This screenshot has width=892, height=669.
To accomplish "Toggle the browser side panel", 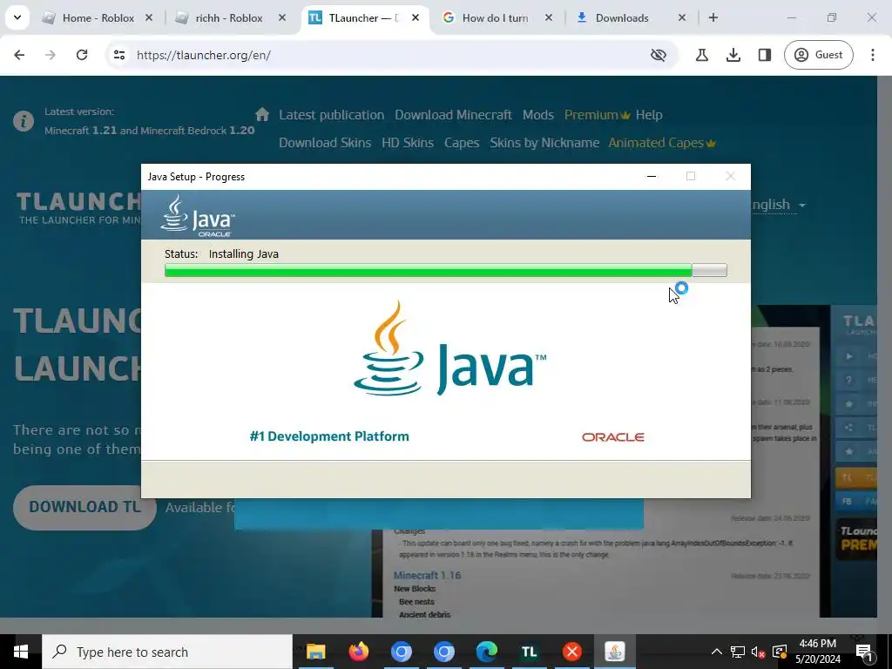I will coord(765,55).
